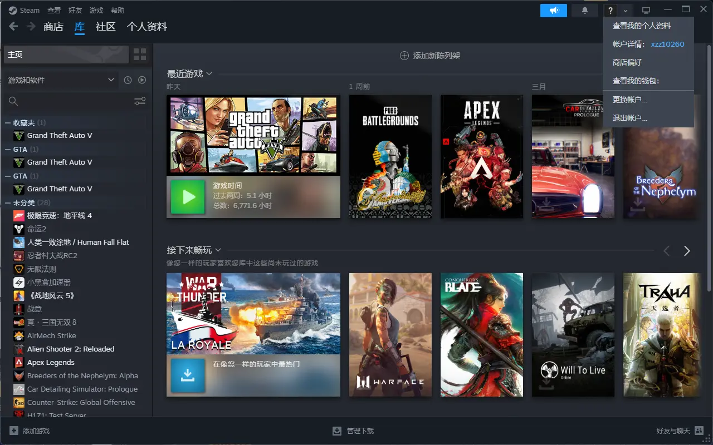The width and height of the screenshot is (713, 445).
Task: Click the back navigation arrow
Action: pyautogui.click(x=14, y=26)
